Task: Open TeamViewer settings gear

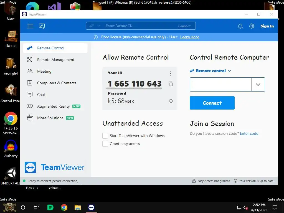Action: point(252,26)
